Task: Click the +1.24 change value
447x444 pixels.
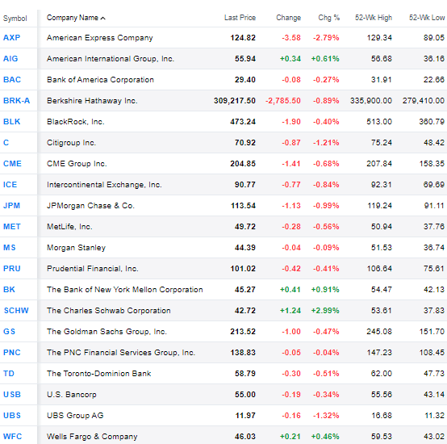Action: [290, 311]
